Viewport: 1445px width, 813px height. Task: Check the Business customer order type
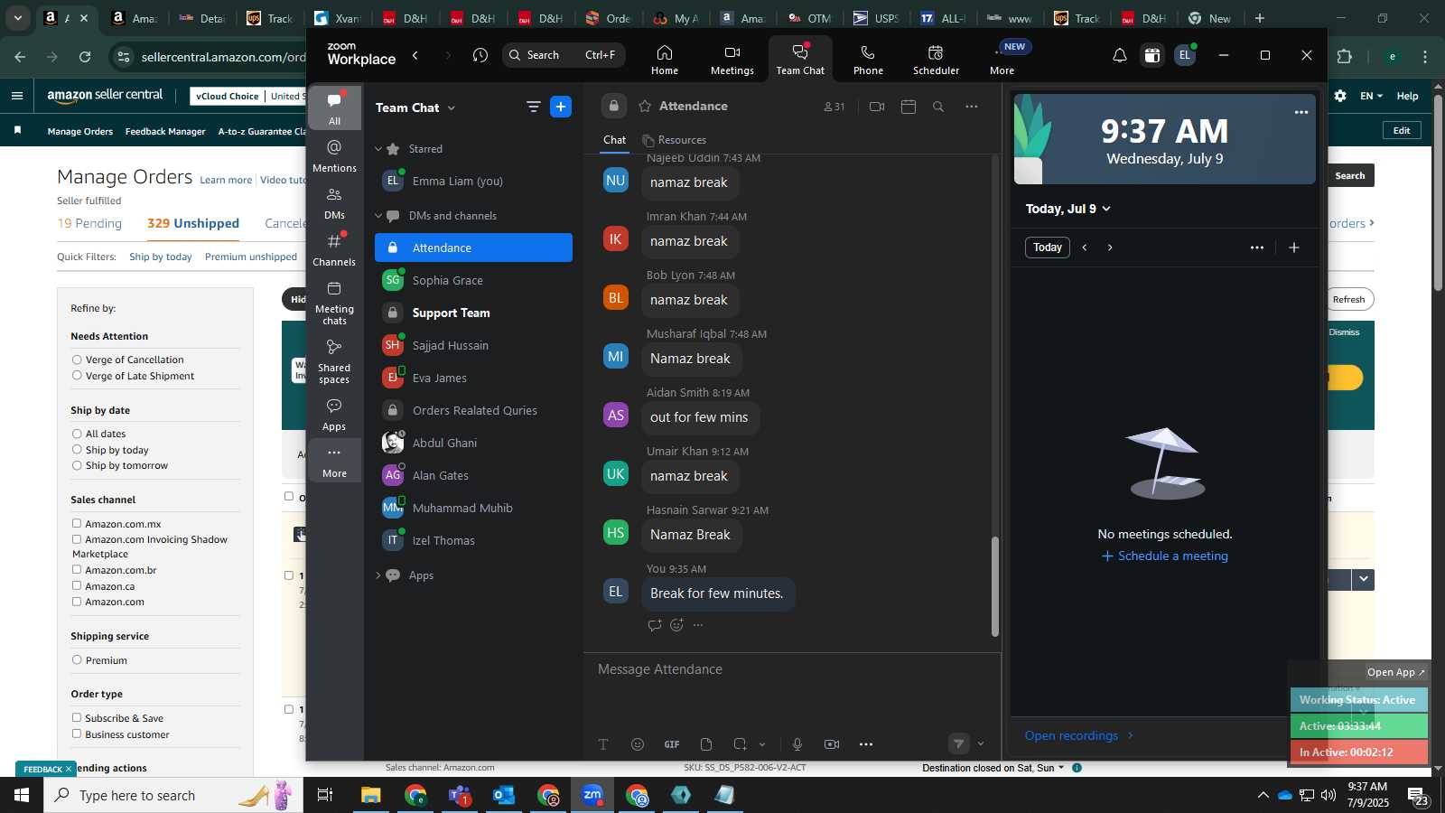coord(77,734)
